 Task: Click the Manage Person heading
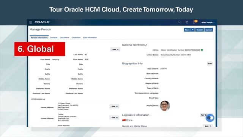click(x=40, y=29)
